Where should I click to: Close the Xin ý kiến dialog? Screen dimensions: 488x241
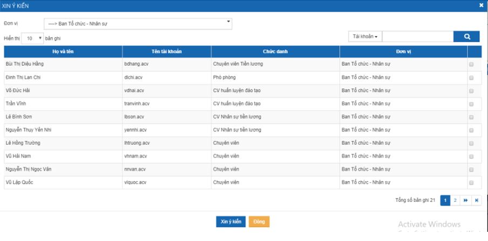[481, 5]
